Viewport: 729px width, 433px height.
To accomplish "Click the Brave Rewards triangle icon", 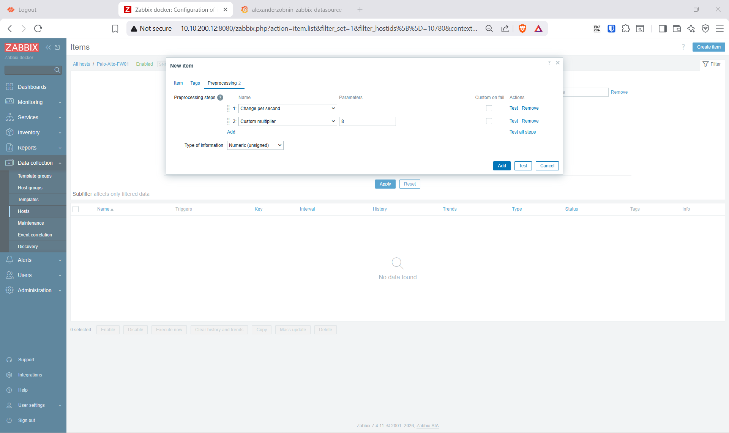I will click(538, 28).
